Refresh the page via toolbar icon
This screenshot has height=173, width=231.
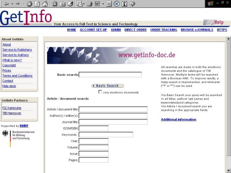tap(37, 4)
